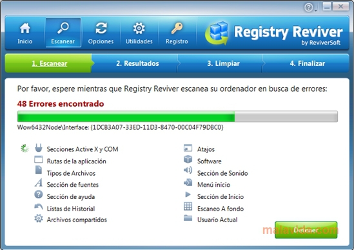Viewport: 354px width, 250px height.
Task: Click the gear icon for Archivos compartidos
Action: [39, 218]
